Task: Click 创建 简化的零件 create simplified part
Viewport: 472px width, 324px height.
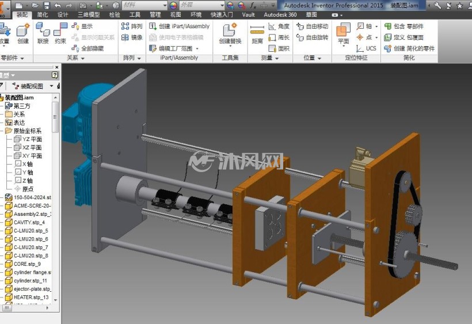Action: [409, 48]
